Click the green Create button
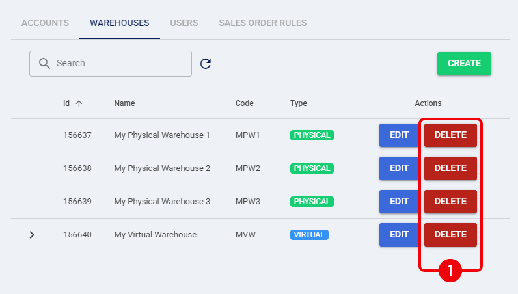The height and width of the screenshot is (294, 518). pyautogui.click(x=464, y=64)
